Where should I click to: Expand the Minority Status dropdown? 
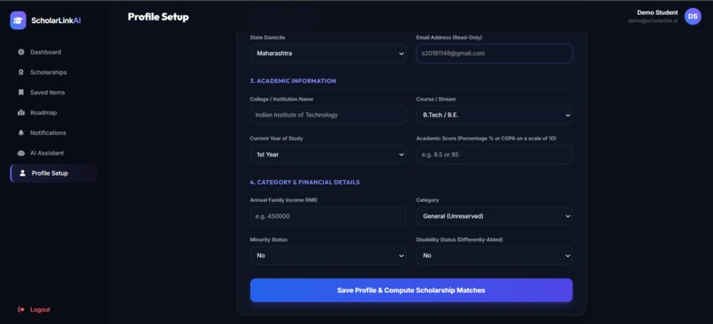[x=328, y=255]
